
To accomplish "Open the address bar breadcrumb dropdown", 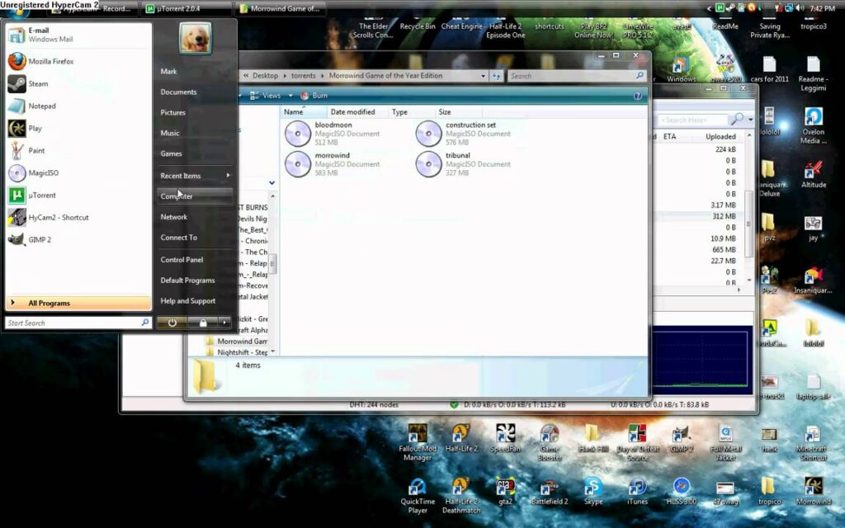I will 483,74.
